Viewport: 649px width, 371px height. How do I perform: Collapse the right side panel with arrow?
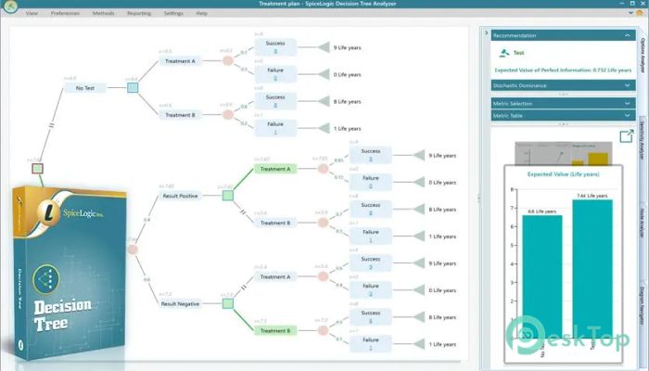(x=487, y=32)
